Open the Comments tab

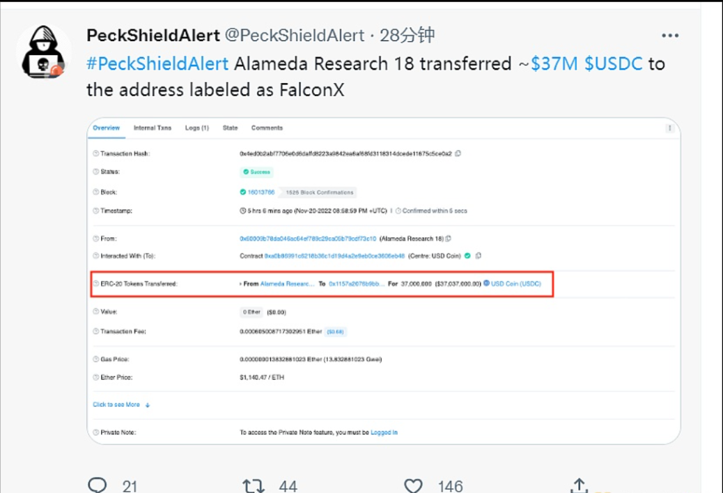click(267, 128)
